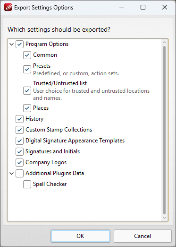
Task: Maximize the Export Settings Options window
Action: pos(143,7)
